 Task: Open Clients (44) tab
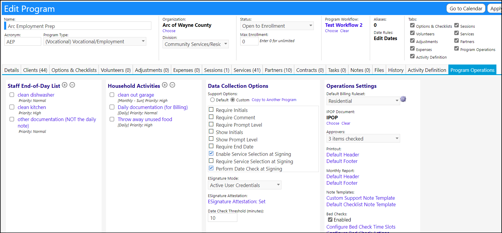coord(35,70)
